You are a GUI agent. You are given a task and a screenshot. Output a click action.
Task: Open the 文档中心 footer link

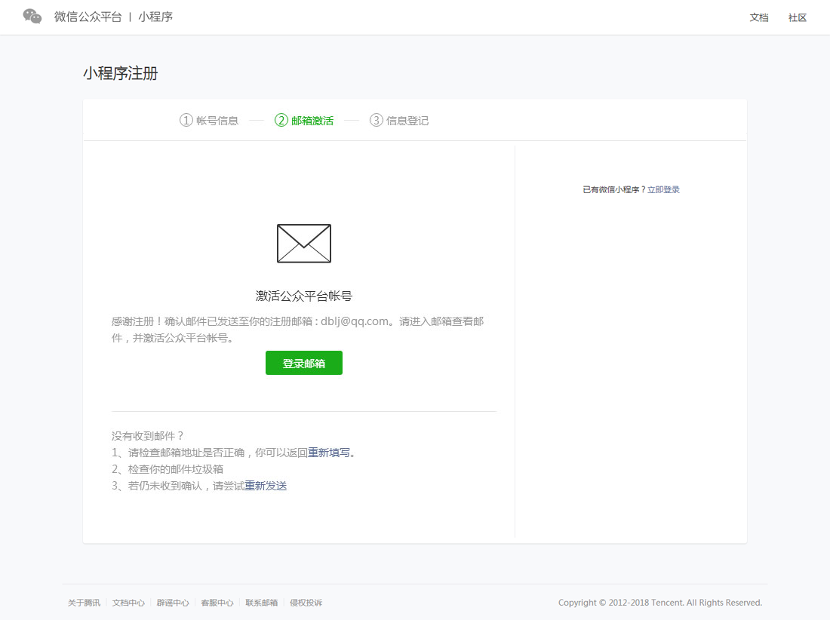[x=128, y=603]
